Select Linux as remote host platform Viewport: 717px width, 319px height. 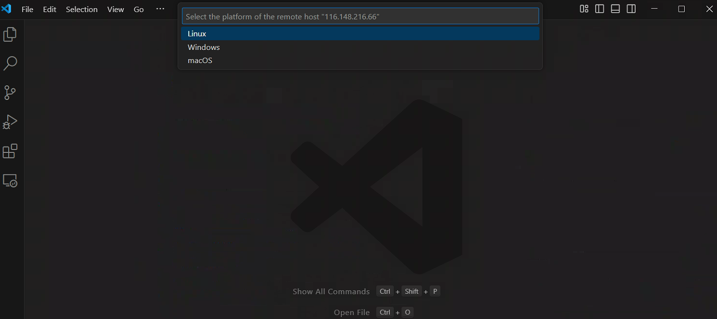point(361,34)
